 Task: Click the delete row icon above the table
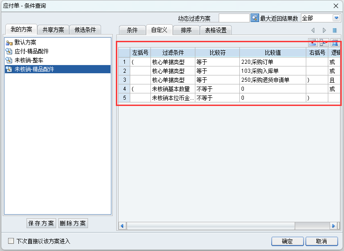pos(323,43)
